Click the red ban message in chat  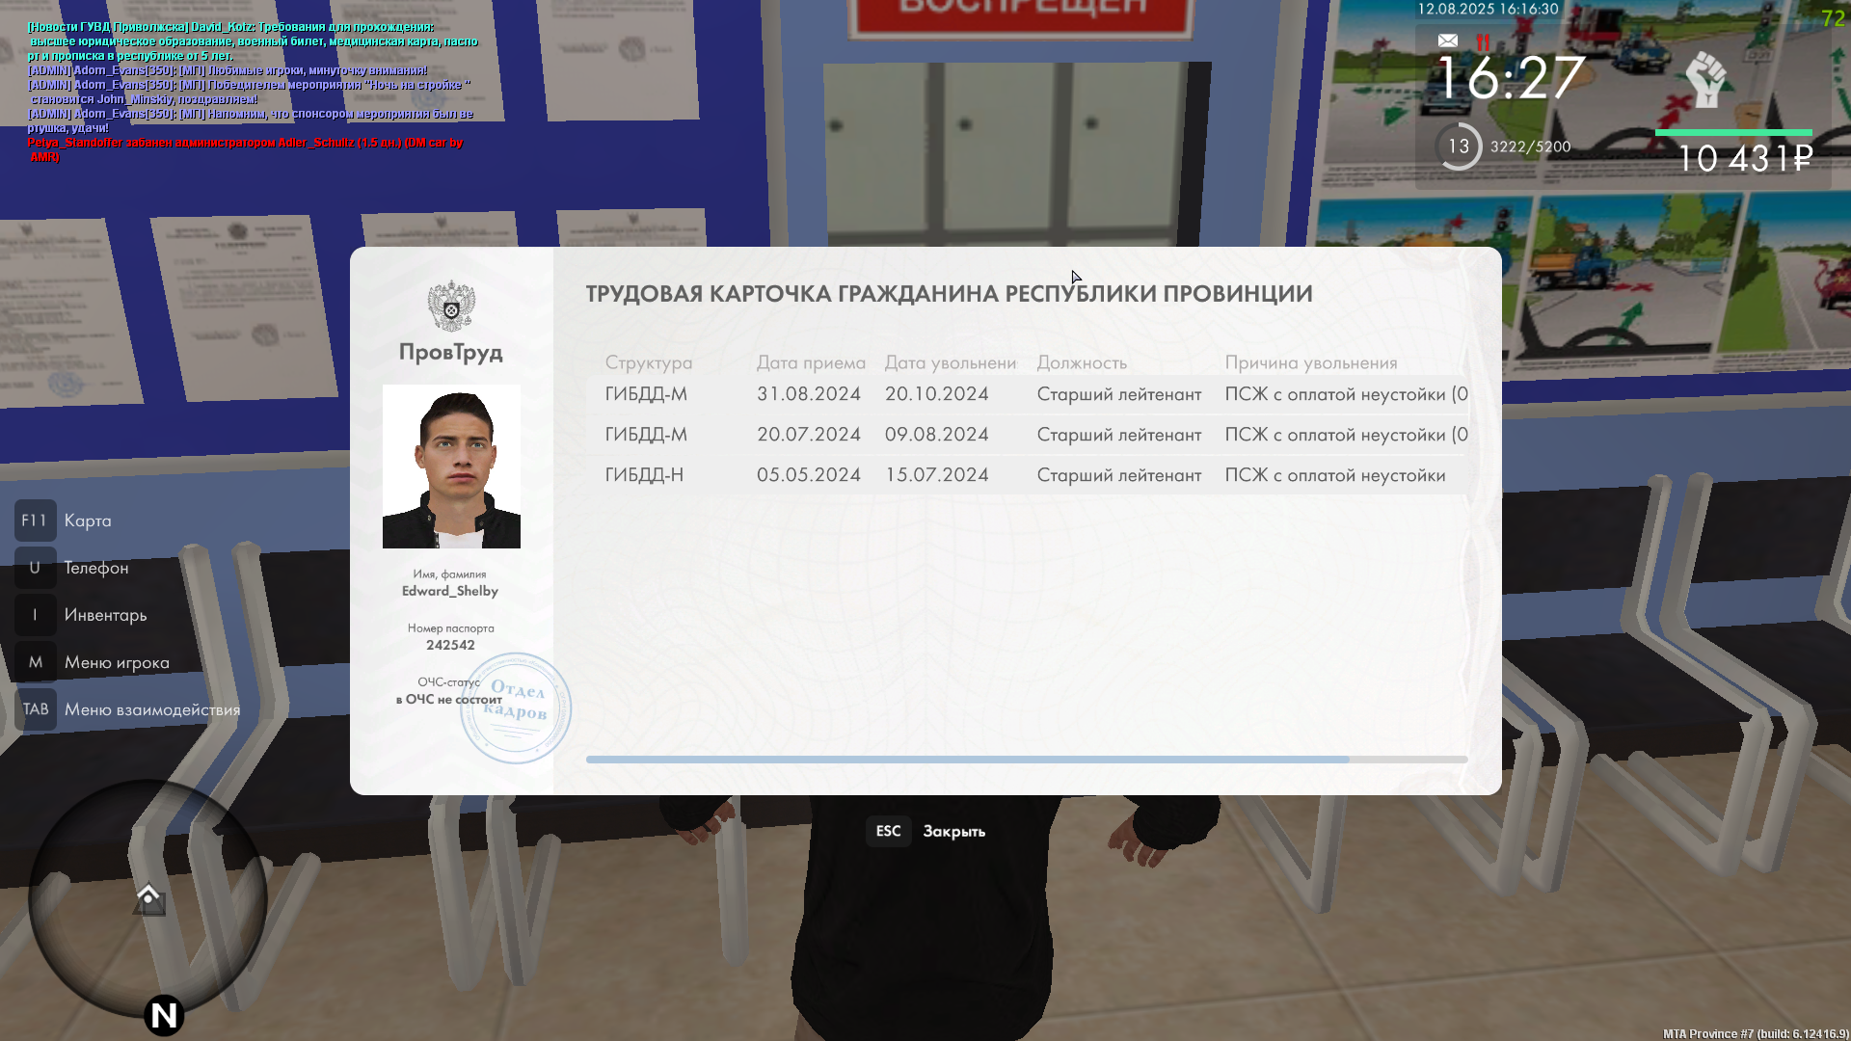pos(246,149)
